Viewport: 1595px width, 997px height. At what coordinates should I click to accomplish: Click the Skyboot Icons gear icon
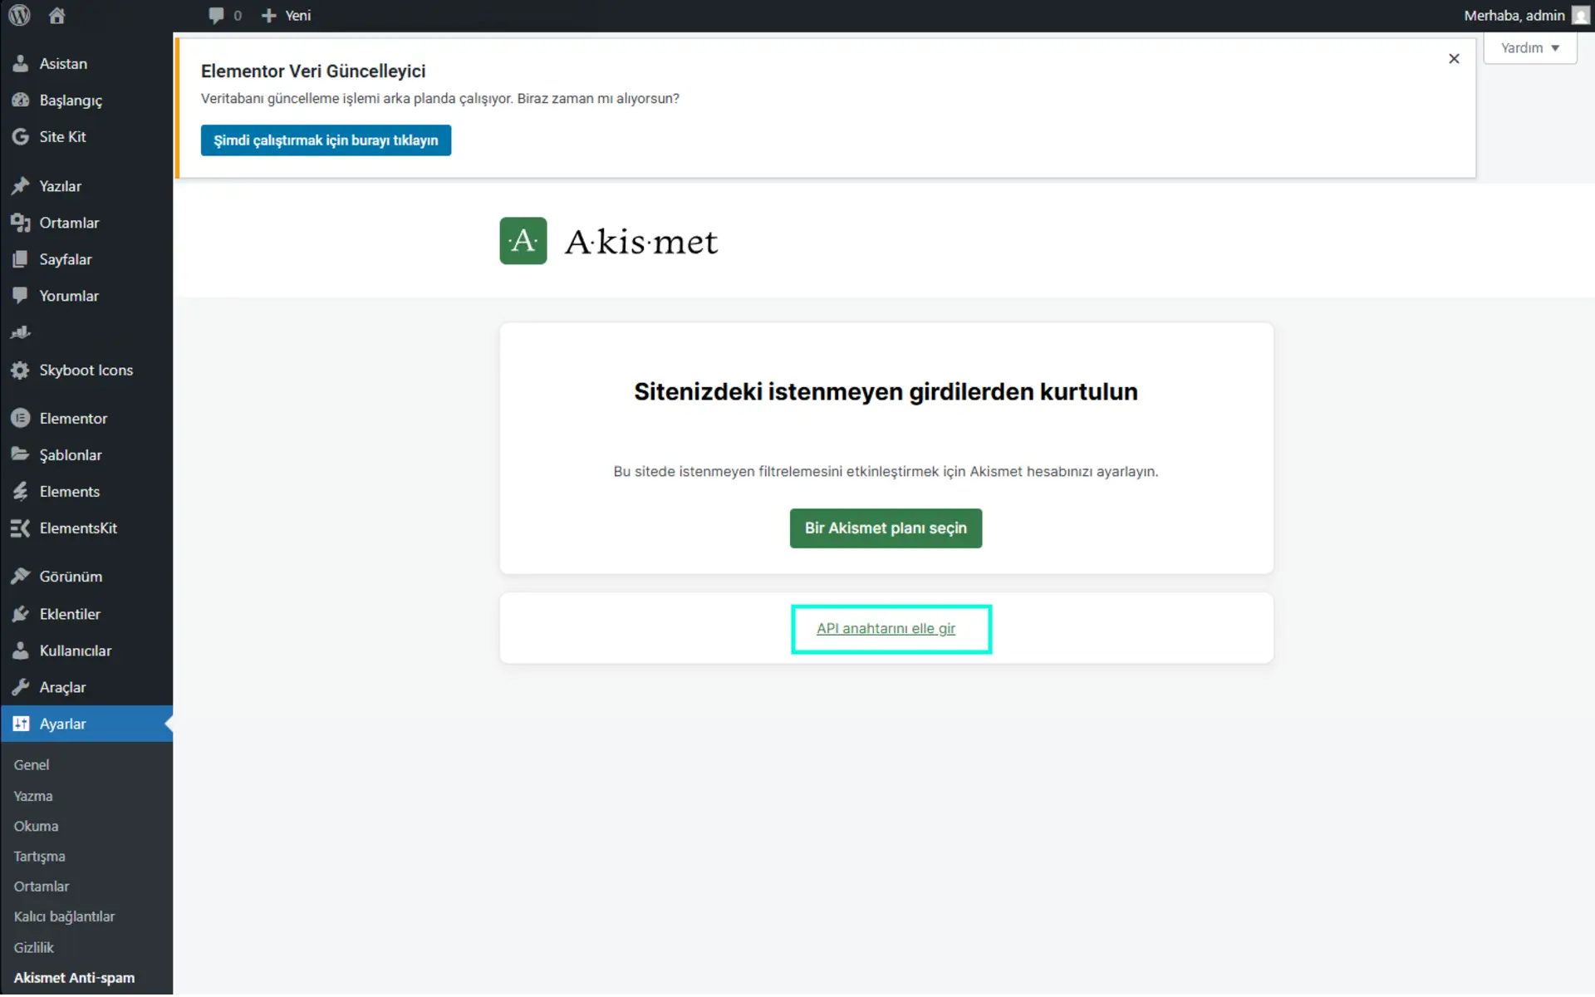coord(21,370)
